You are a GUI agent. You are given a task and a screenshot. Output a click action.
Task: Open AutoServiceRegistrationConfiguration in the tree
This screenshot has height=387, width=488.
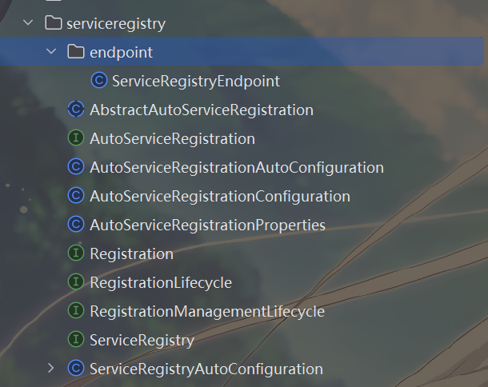click(220, 197)
